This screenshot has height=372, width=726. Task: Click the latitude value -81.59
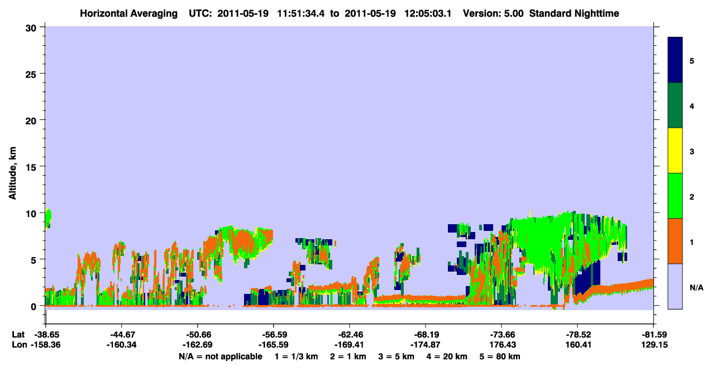click(x=653, y=335)
